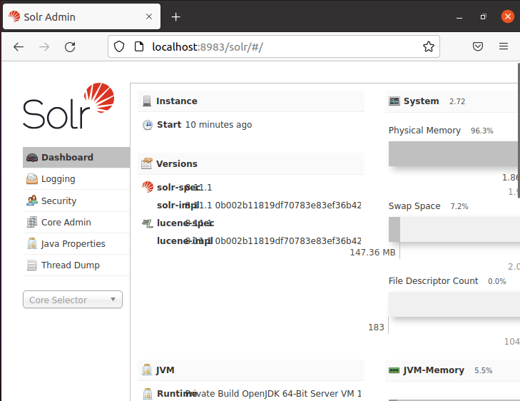The image size is (520, 401).
Task: Minimize the browser window
Action: 459,16
